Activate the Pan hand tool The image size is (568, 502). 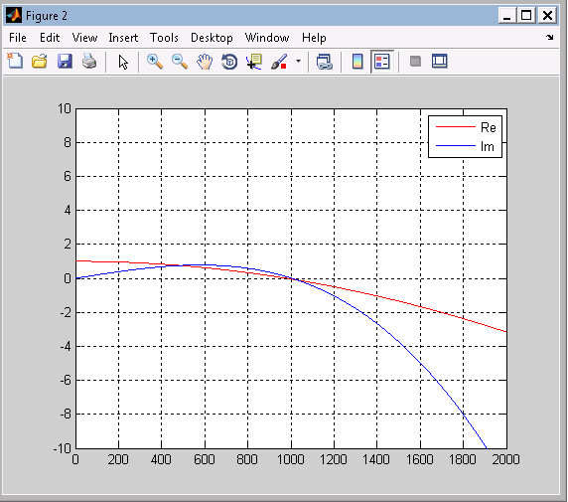[x=205, y=62]
